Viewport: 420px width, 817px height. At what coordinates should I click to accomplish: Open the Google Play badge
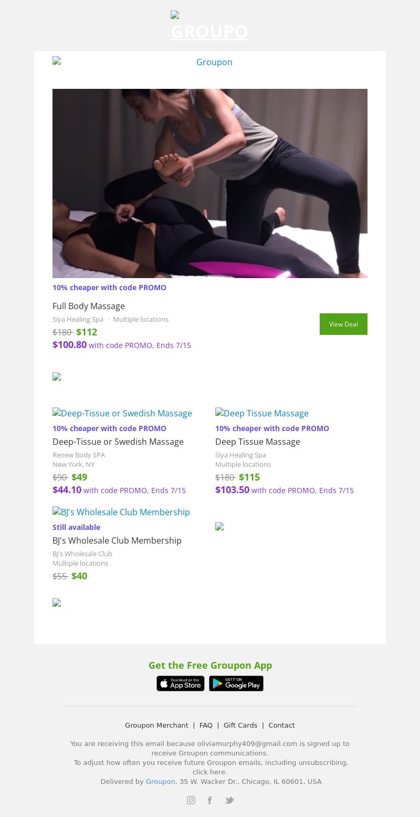tap(236, 683)
